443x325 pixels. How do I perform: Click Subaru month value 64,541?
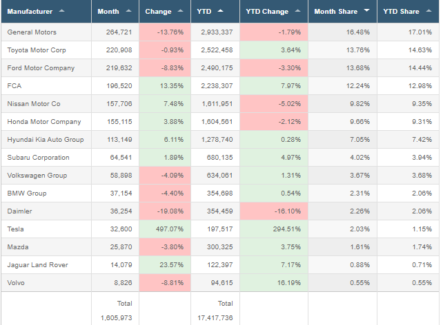(121, 158)
